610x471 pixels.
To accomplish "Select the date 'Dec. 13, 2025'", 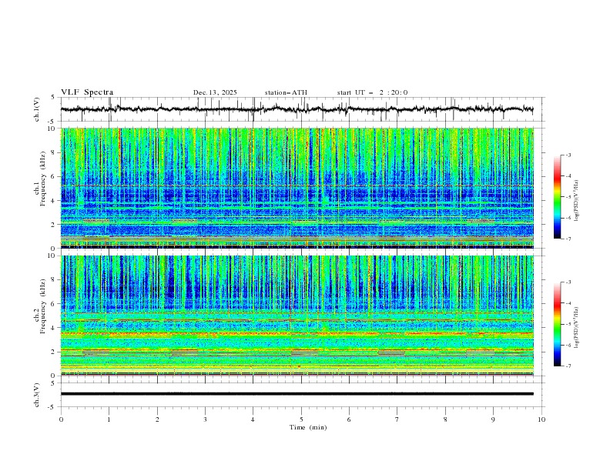I will click(215, 92).
